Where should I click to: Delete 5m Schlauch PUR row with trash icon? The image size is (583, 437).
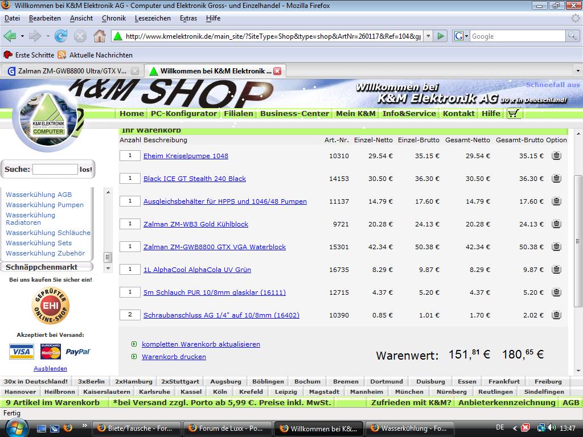[x=556, y=292]
